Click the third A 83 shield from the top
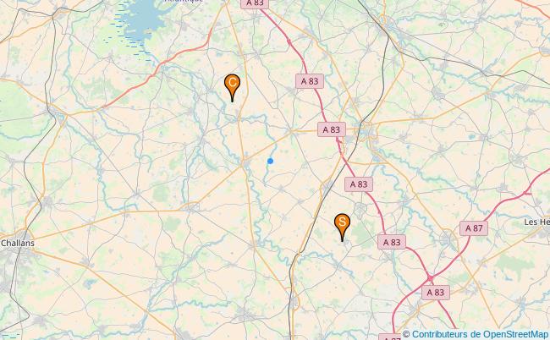Screen dimensions: 550x340 (x=332, y=129)
